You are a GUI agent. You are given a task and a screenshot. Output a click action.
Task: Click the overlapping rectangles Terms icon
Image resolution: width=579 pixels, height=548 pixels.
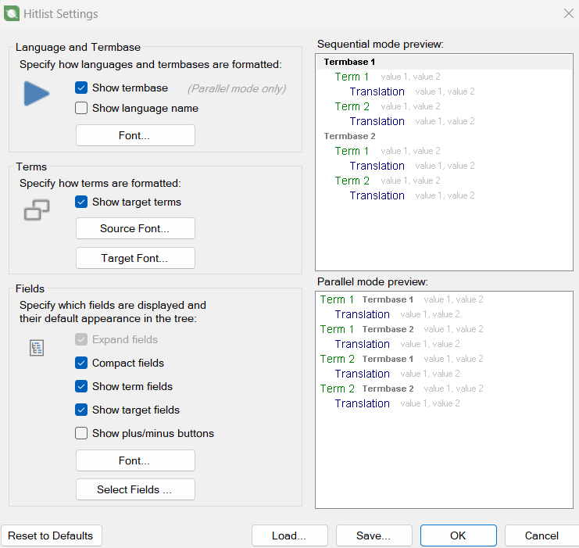(x=37, y=210)
